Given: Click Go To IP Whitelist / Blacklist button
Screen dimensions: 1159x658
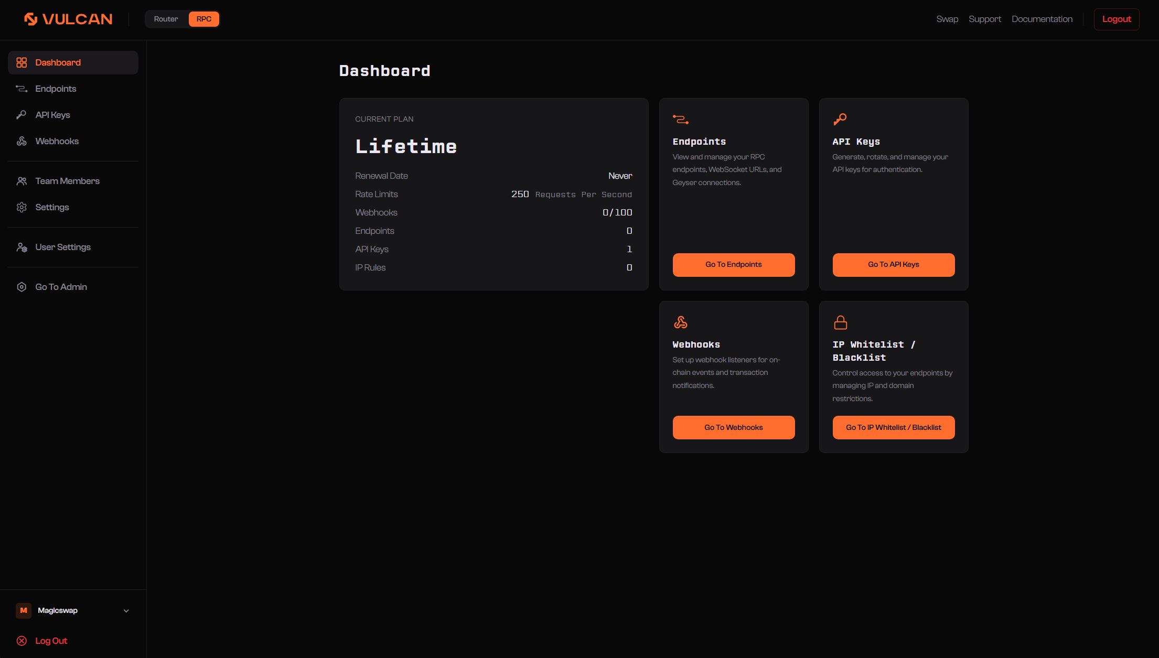Looking at the screenshot, I should click(894, 427).
